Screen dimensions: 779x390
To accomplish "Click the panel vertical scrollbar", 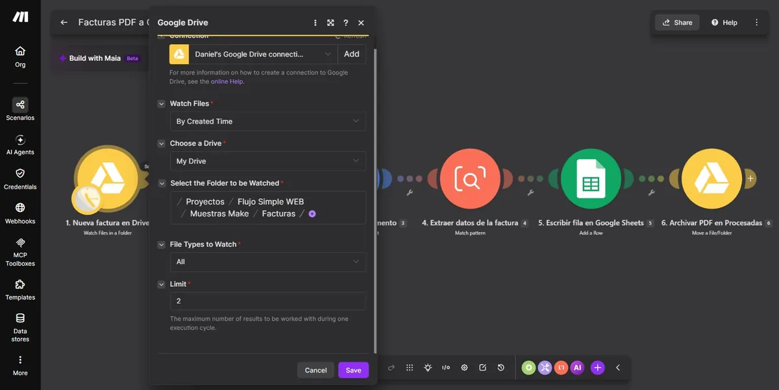I will 375,200.
